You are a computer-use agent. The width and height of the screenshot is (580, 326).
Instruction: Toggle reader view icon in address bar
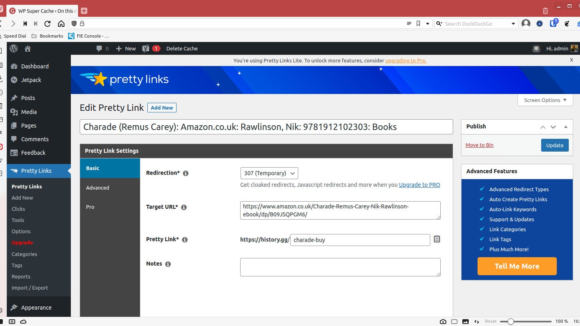(409, 24)
